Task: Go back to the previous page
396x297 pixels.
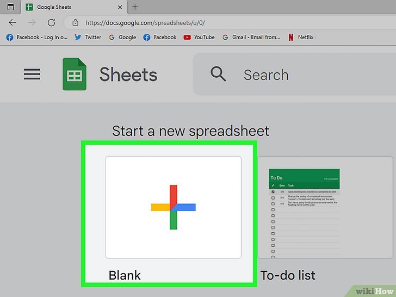Action: pyautogui.click(x=13, y=23)
